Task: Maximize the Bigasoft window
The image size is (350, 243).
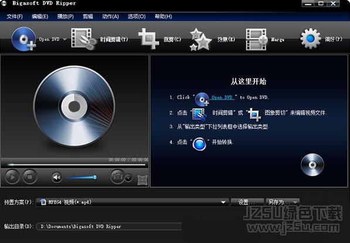Action: coord(321,4)
